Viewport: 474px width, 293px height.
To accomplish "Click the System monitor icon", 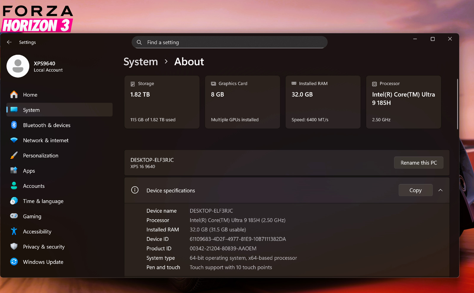I will (x=14, y=110).
